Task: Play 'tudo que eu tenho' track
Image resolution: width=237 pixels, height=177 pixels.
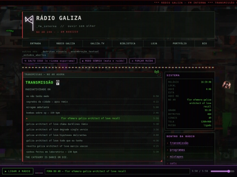Action: [92, 141]
